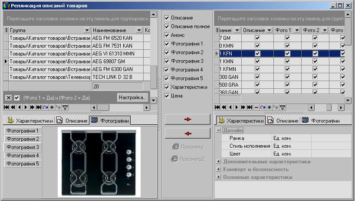Jump back one page in right grid navigator
The image size is (355, 201).
(x=224, y=107)
